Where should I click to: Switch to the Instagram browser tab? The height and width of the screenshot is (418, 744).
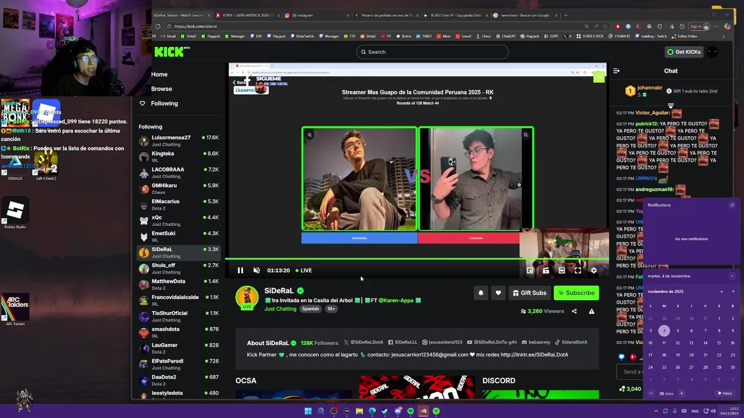pos(317,15)
